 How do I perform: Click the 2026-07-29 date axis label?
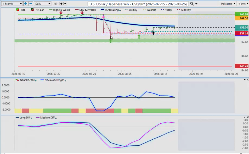click(x=89, y=74)
